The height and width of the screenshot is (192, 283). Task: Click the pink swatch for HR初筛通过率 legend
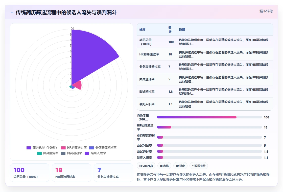tap(63, 148)
